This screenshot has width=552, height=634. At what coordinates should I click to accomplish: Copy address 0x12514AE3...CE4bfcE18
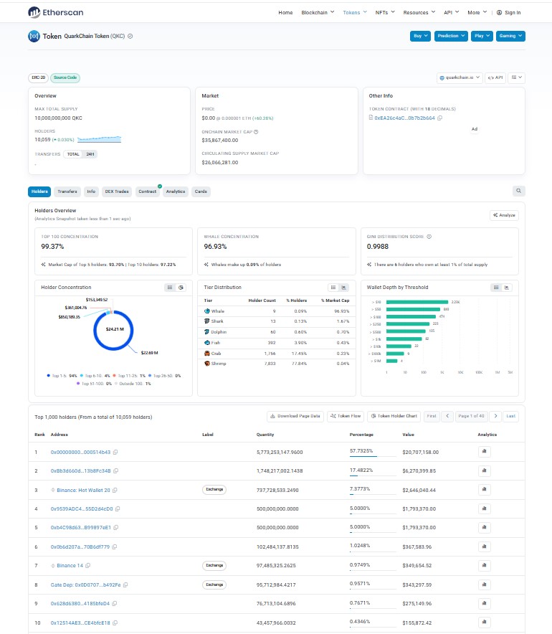point(115,623)
